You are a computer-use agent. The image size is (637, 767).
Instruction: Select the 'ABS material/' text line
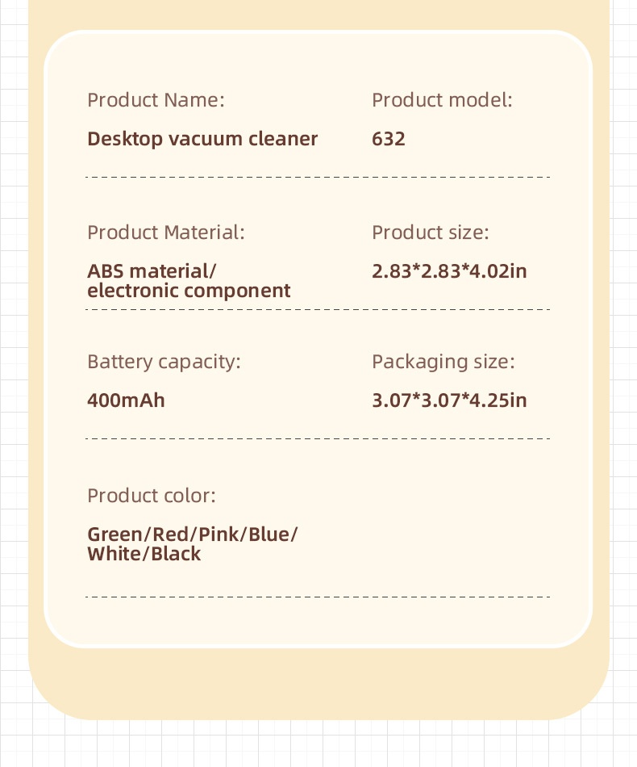[x=152, y=271]
